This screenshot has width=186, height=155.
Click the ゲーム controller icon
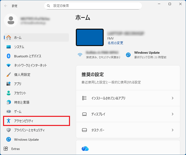(x=8, y=111)
